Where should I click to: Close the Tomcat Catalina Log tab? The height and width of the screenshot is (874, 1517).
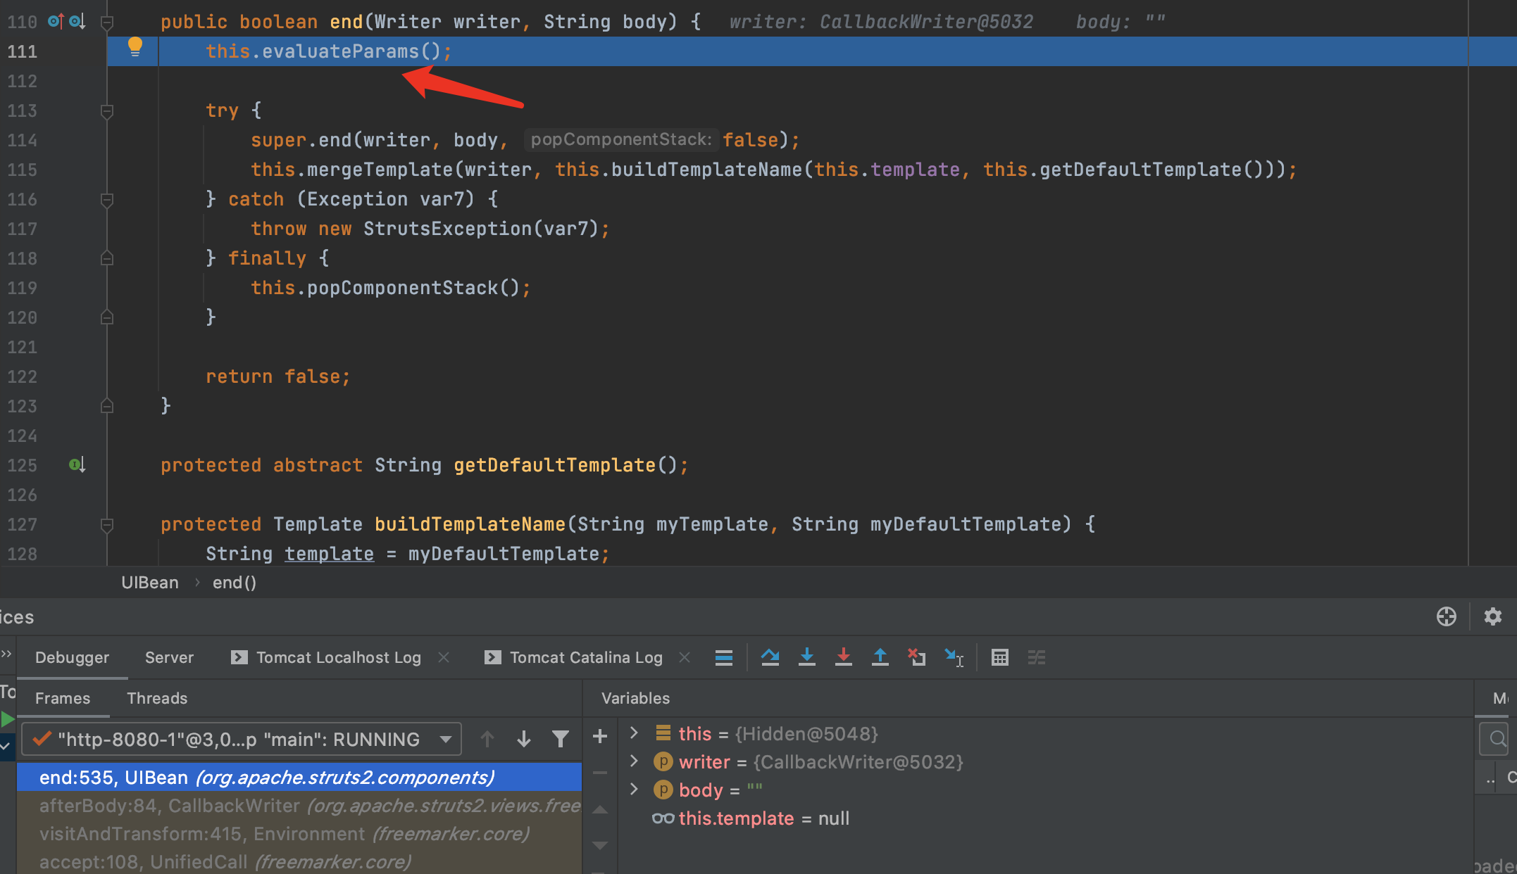[685, 657]
